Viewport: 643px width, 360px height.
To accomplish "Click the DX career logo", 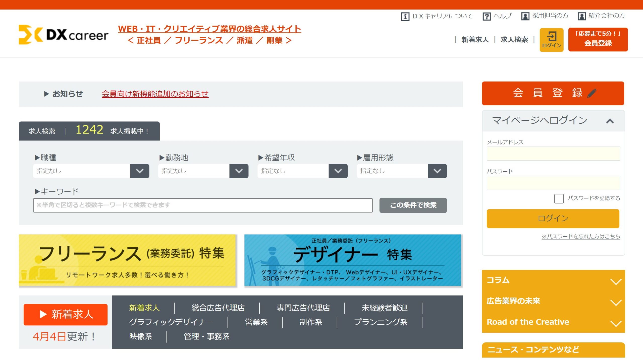I will (x=63, y=35).
